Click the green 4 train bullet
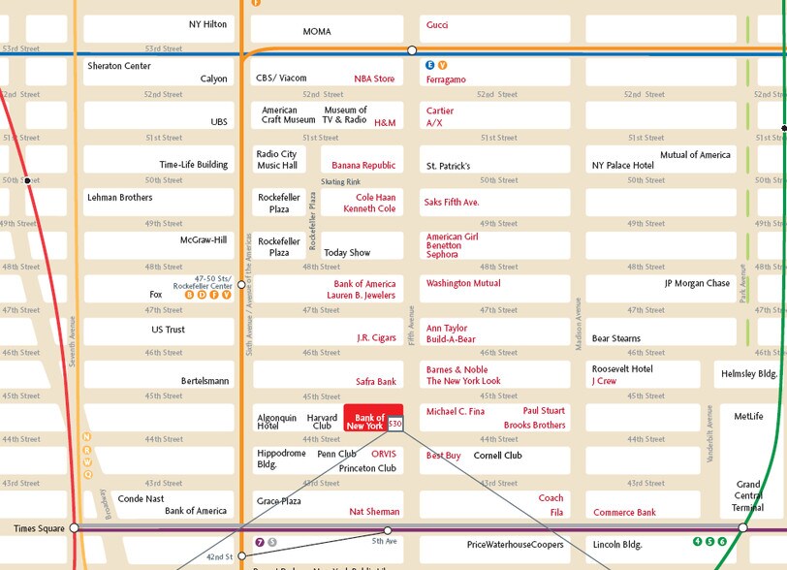The height and width of the screenshot is (570, 787). [697, 541]
